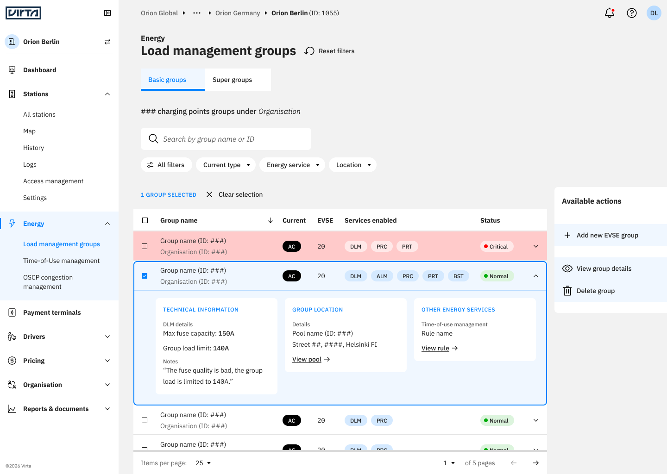Switch organisation using the swap arrows icon
The width and height of the screenshot is (667, 474).
pos(107,42)
